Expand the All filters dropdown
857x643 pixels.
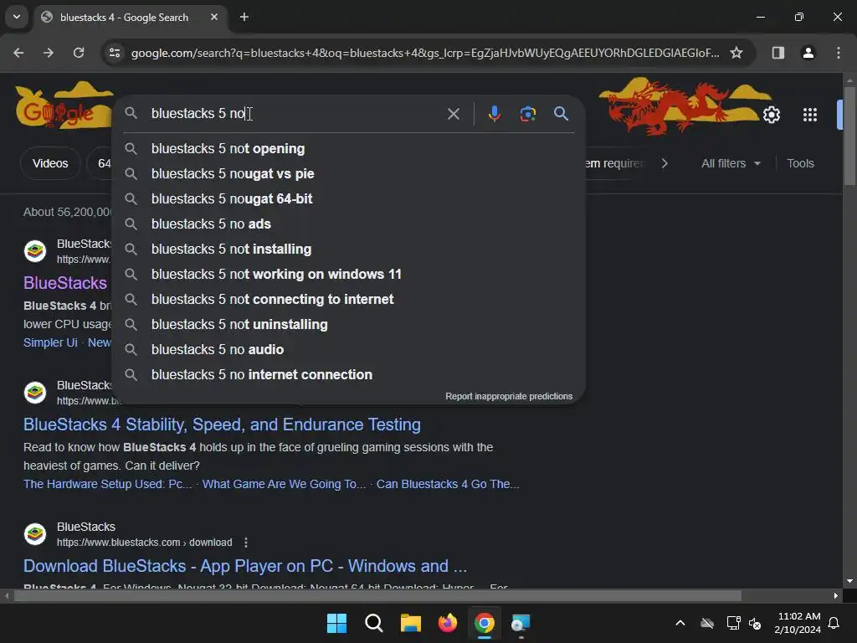point(731,163)
